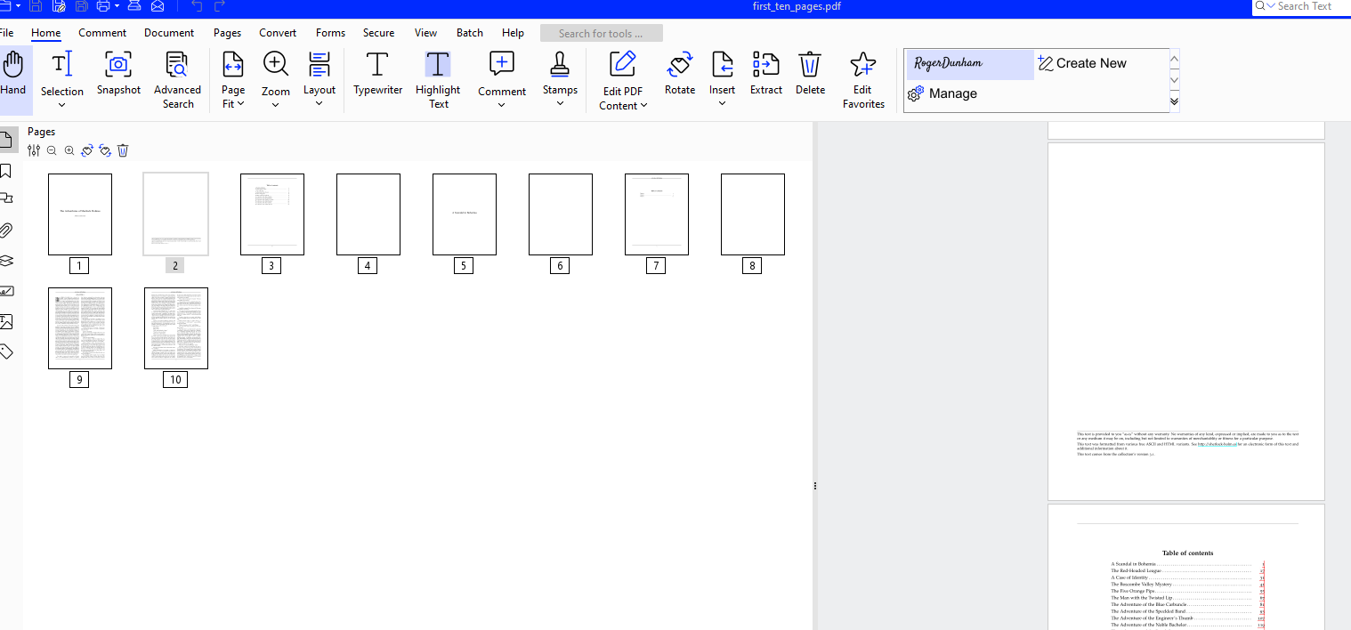Activate the Highlight Text tool
1351x630 pixels.
tap(438, 80)
